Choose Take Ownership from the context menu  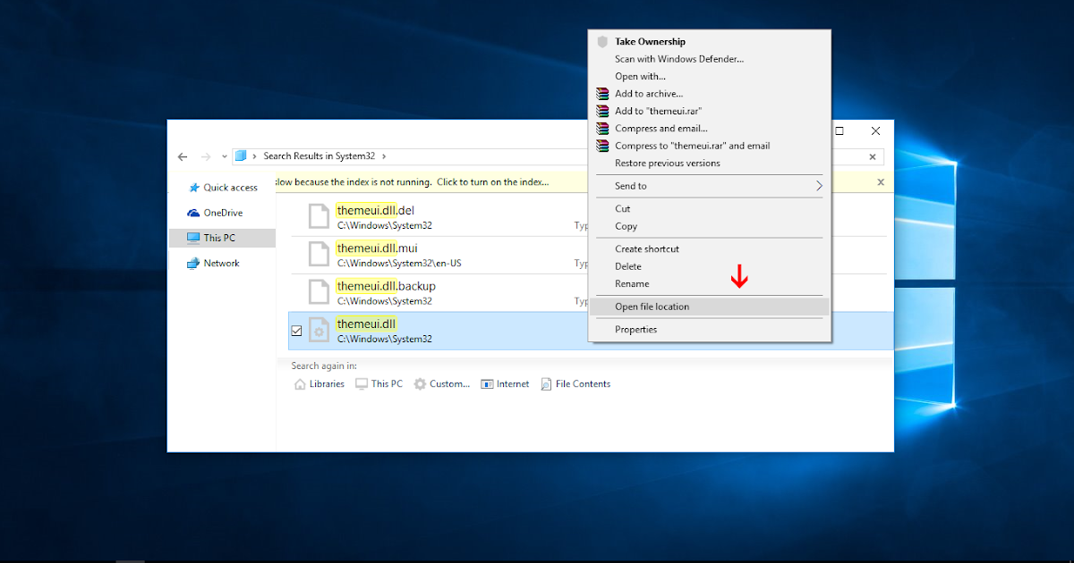[650, 41]
